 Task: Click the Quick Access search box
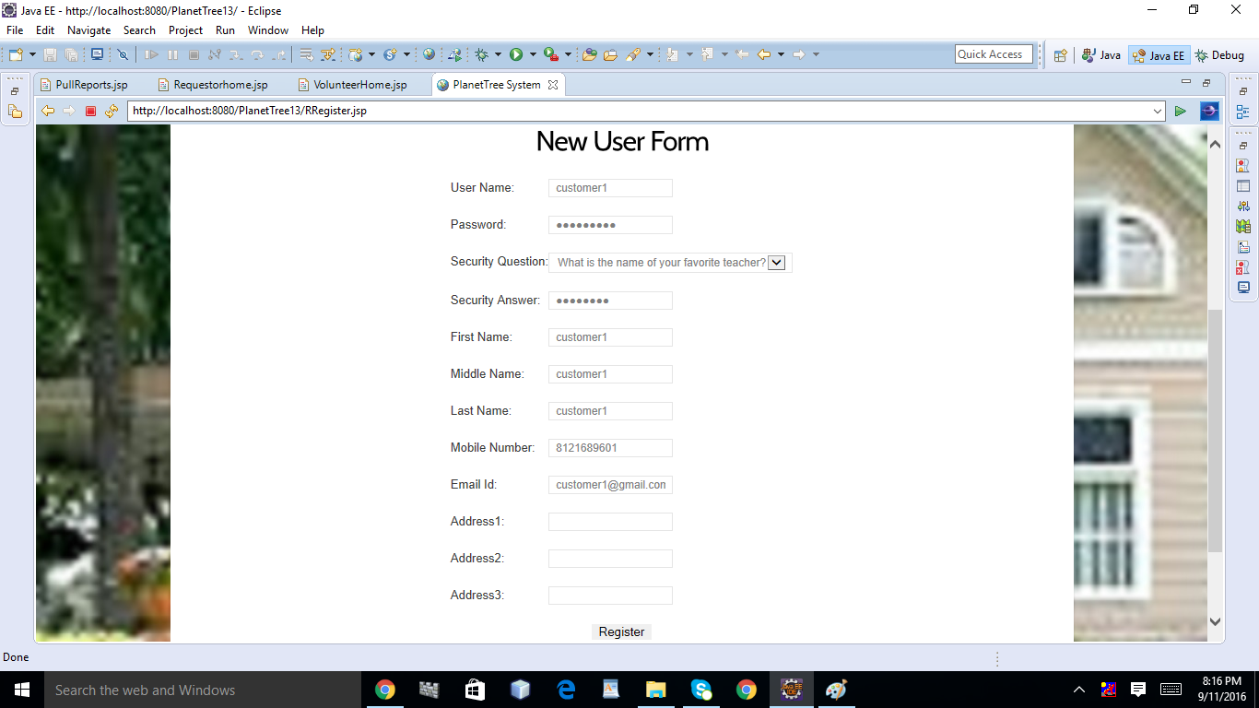(x=994, y=54)
